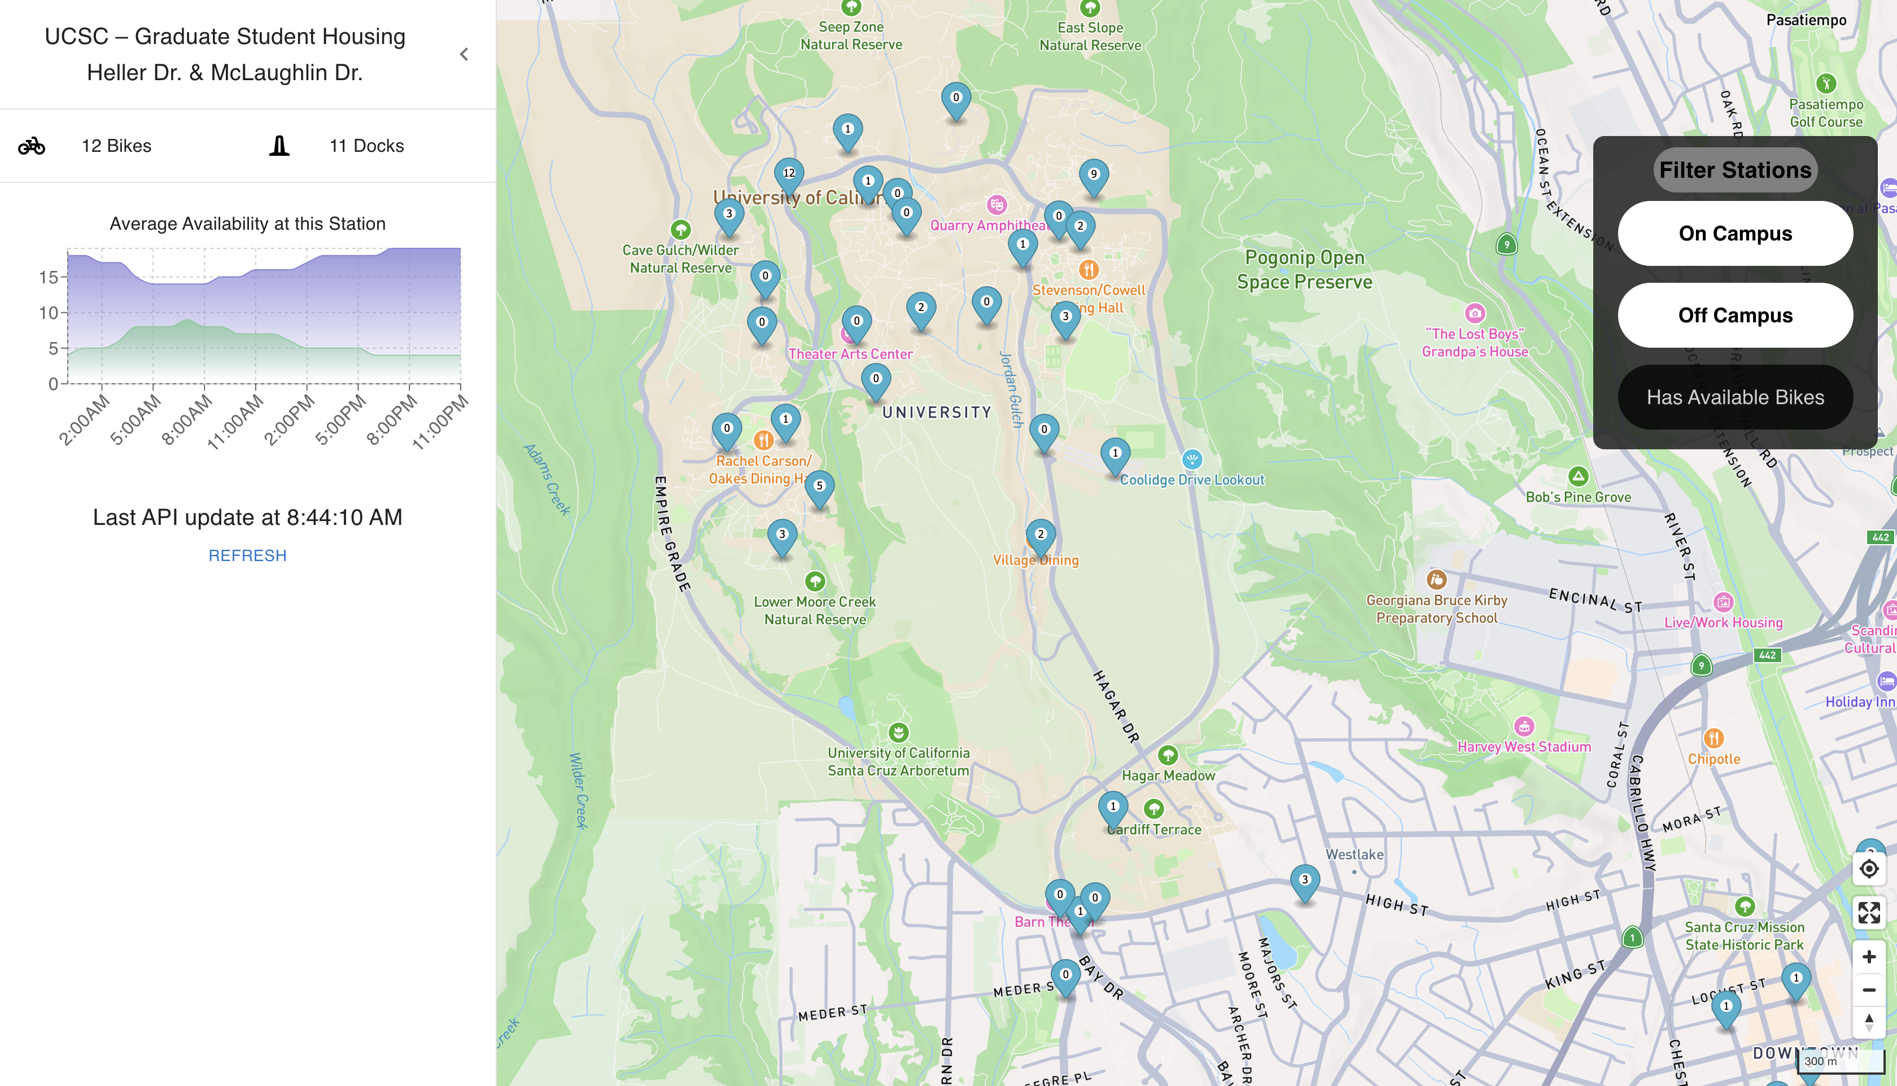
Task: Click the 8:00AM point on availability chart
Action: pos(204,328)
